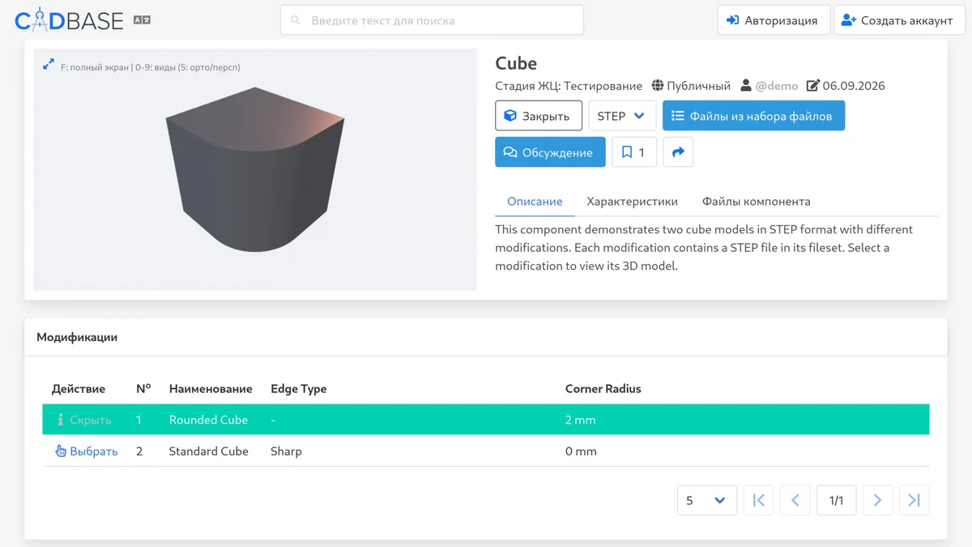Select Standard Cube via Выбрать
The height and width of the screenshot is (547, 972).
[87, 451]
